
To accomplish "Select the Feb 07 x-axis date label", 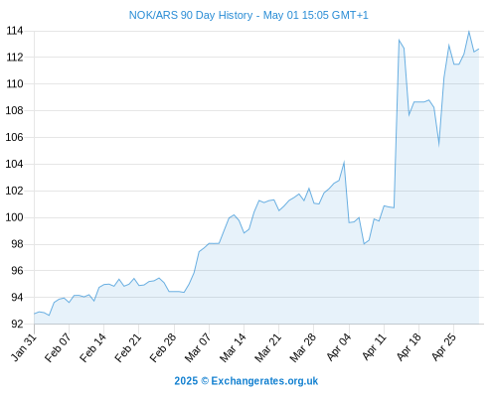I will point(59,347).
